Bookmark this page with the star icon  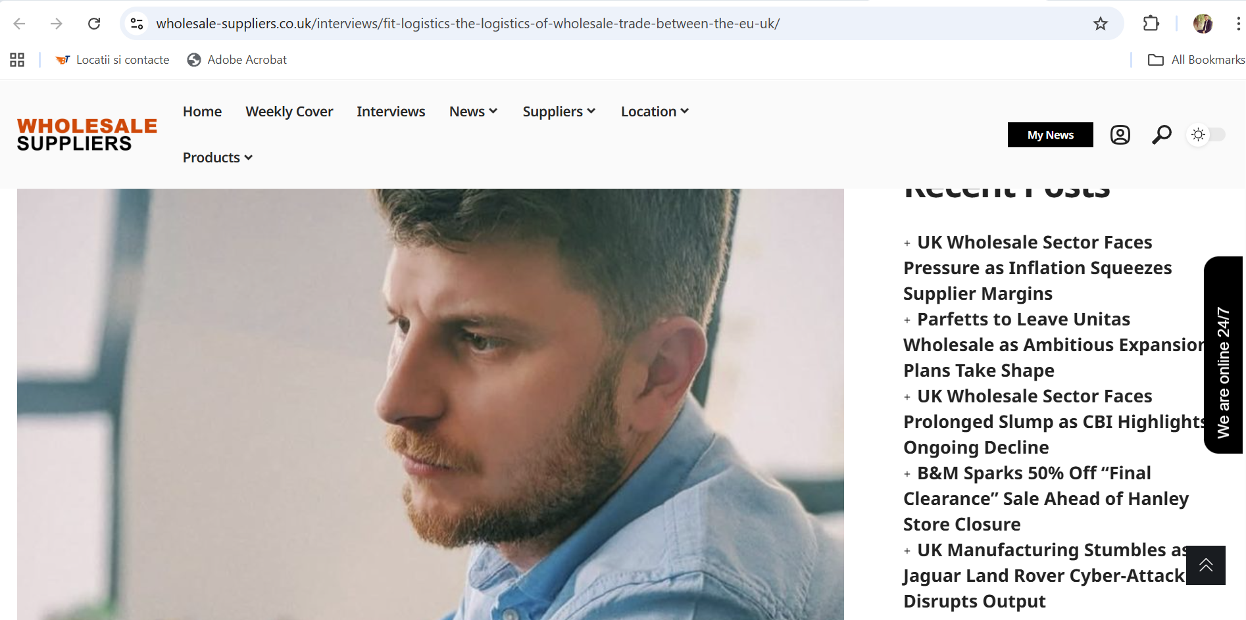[x=1100, y=24]
